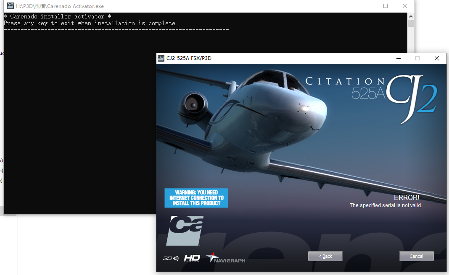Click the installer title bar app icon
Image resolution: width=449 pixels, height=275 pixels.
tap(161, 58)
